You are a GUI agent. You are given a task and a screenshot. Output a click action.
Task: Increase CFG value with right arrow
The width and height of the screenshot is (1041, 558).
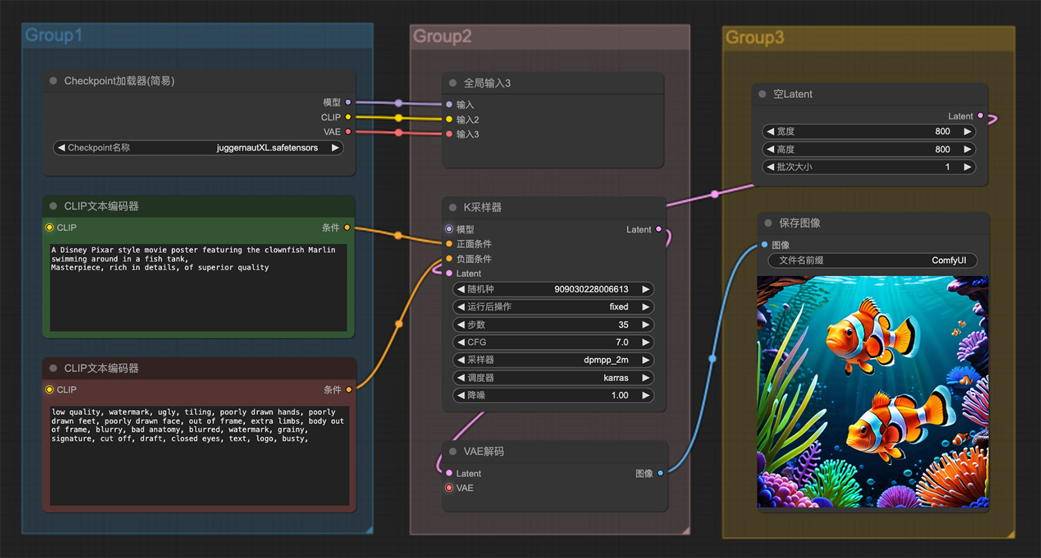pyautogui.click(x=645, y=342)
